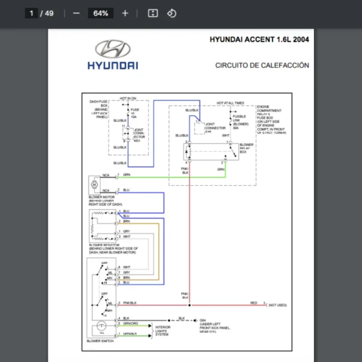Select the CIRCUITO DE CALEFACCIÓN heading
Screen dimensions: 362x362
[262, 65]
